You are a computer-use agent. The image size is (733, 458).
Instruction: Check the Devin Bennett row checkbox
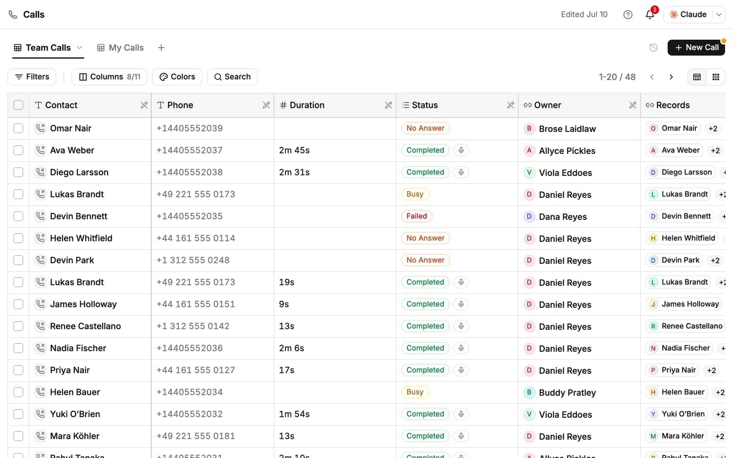pyautogui.click(x=18, y=216)
